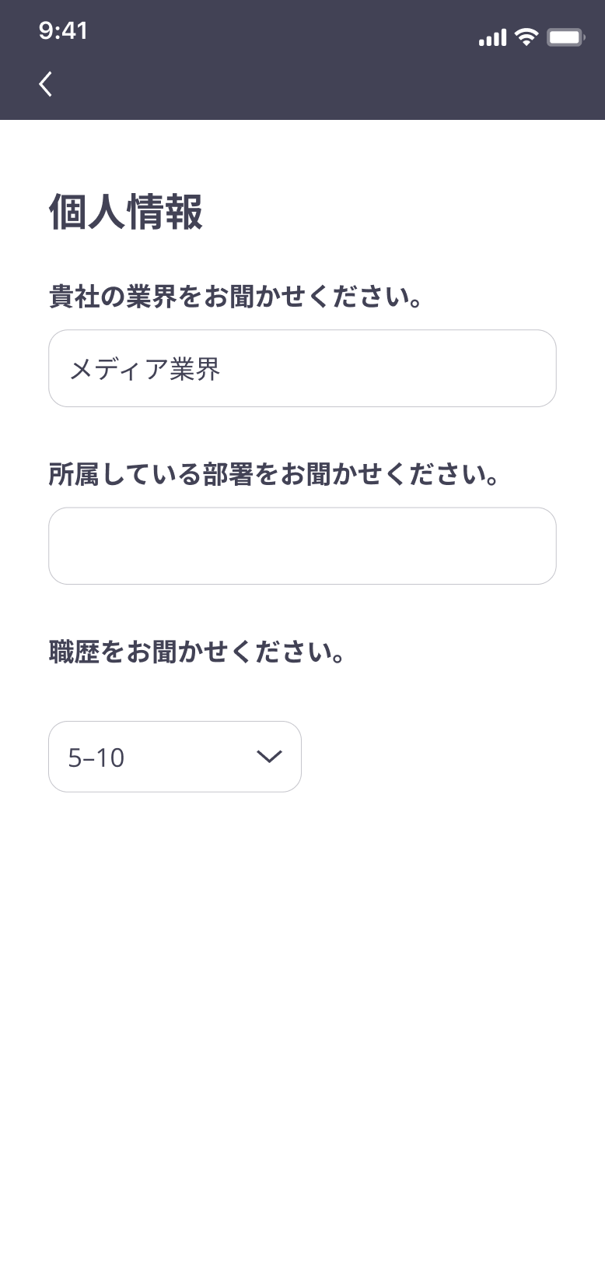Click the battery indicator icon
Image resolution: width=605 pixels, height=1283 pixels.
(565, 37)
